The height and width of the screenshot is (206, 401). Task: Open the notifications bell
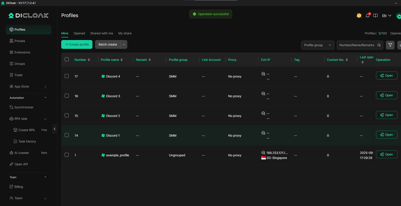pos(367,15)
